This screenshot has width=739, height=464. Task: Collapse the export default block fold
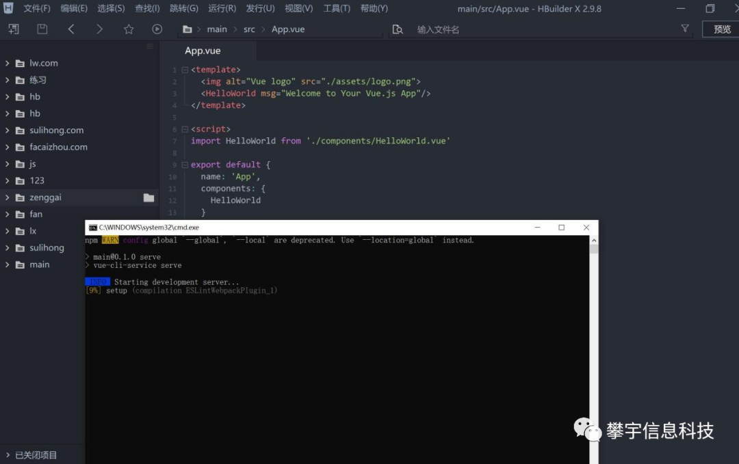(185, 165)
